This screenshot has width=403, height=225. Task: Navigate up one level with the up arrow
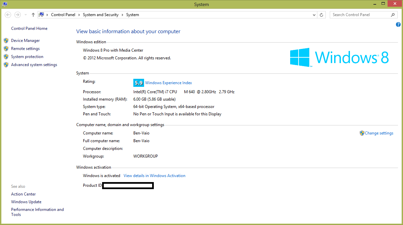pos(33,14)
